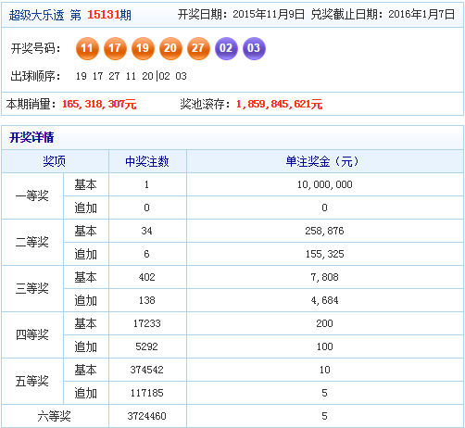Click the 五等奖 row label
The height and width of the screenshot is (428, 465).
(x=32, y=381)
